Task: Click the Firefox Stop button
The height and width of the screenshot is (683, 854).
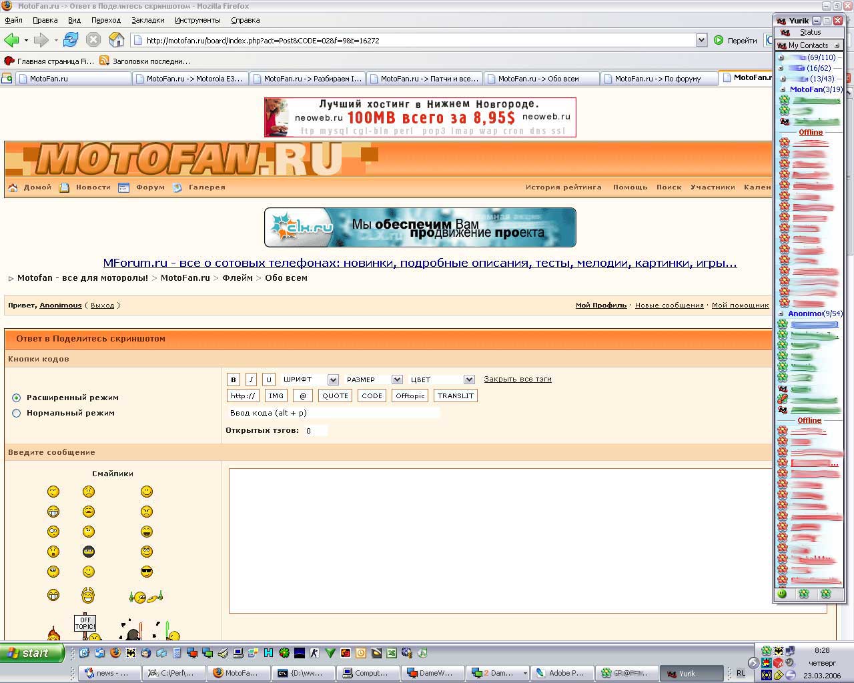Action: 93,40
